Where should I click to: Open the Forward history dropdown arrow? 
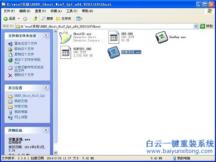[30, 19]
